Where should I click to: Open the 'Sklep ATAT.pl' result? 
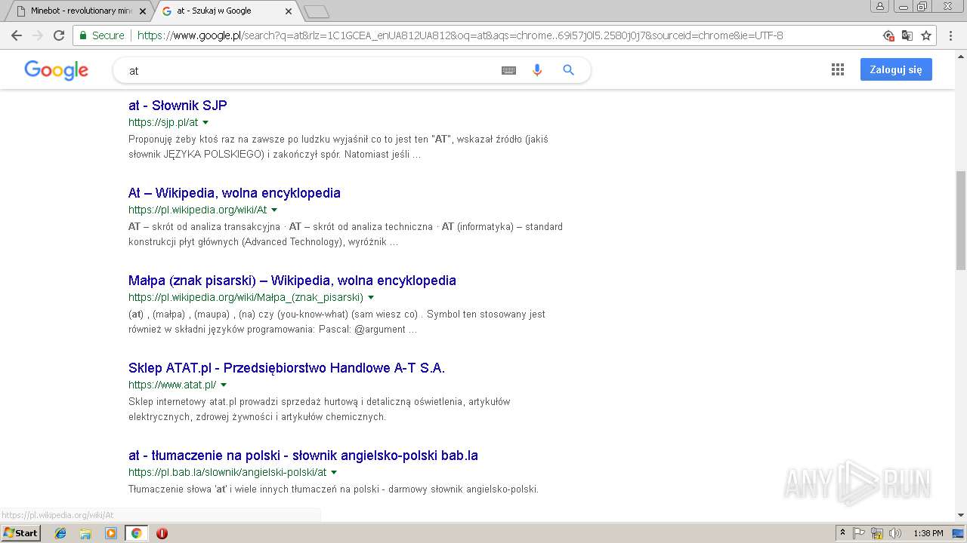coord(286,368)
